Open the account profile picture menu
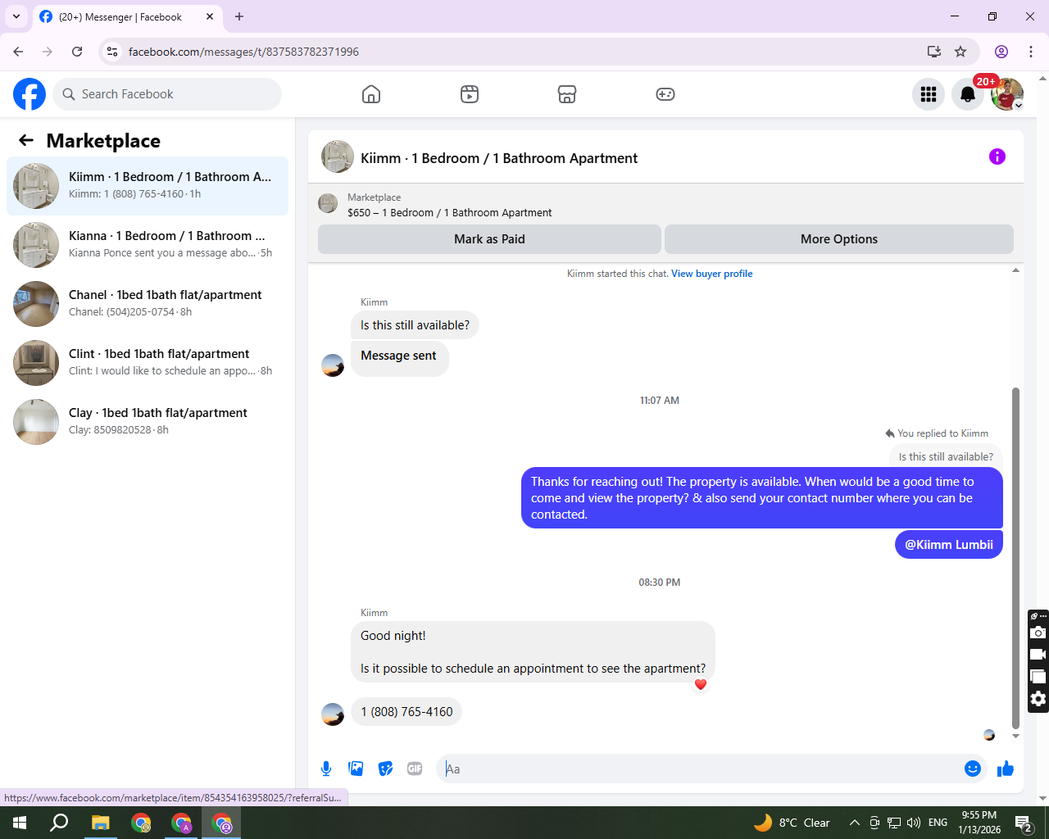 [1007, 94]
